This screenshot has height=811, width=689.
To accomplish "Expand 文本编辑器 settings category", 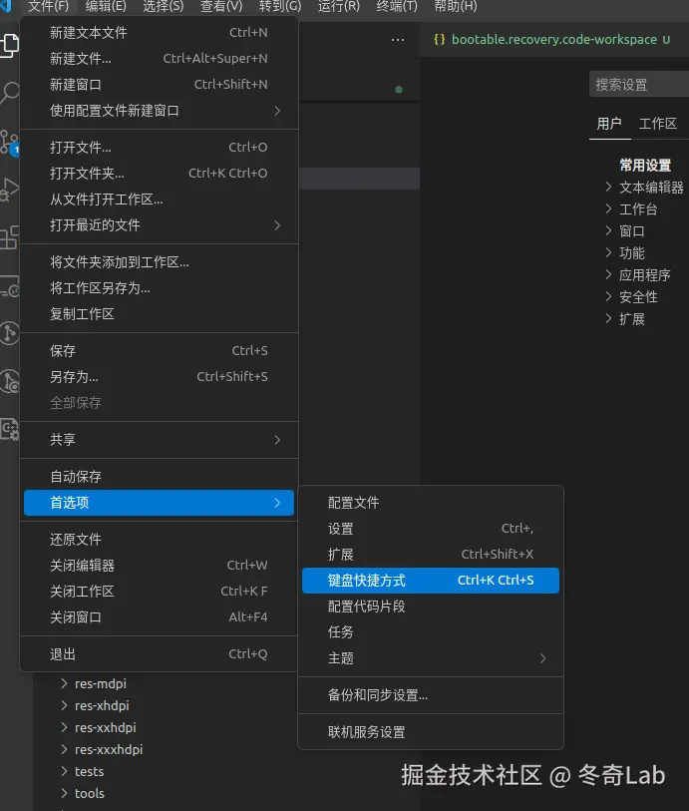I will click(x=644, y=188).
